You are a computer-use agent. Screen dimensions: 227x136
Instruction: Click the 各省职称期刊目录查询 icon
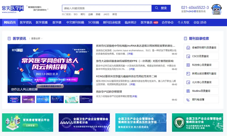pos(188,48)
